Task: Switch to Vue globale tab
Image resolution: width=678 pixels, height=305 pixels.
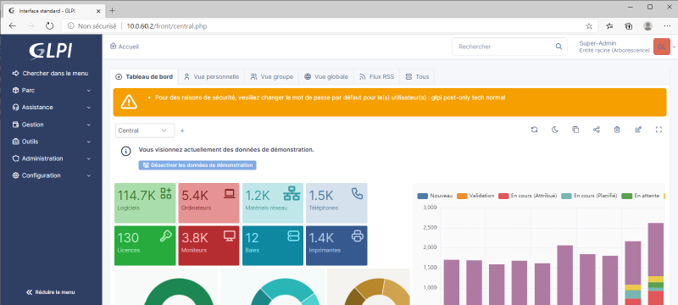Action: coord(326,77)
